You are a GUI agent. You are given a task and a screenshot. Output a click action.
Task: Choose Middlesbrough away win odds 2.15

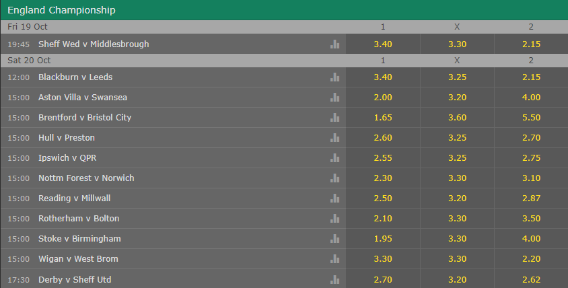[x=531, y=44]
